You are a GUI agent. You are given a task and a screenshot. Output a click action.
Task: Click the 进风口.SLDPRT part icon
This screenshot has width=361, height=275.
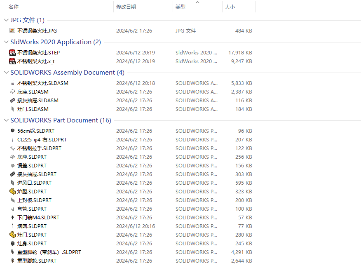click(x=12, y=183)
